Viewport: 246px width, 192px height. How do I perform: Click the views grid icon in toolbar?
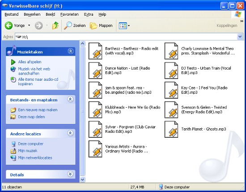tap(123, 26)
